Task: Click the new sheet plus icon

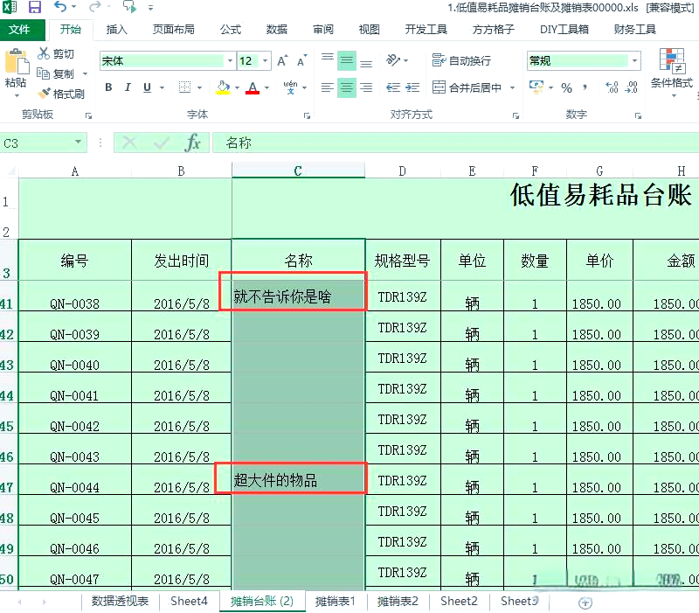Action: (585, 603)
